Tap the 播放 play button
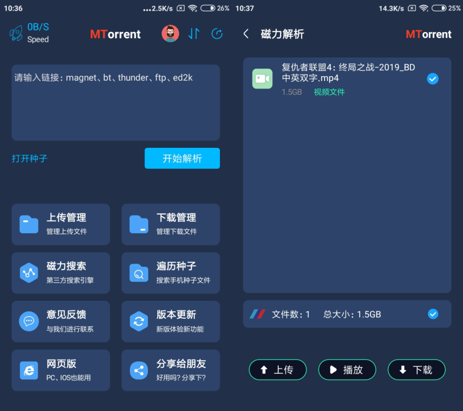 (347, 369)
